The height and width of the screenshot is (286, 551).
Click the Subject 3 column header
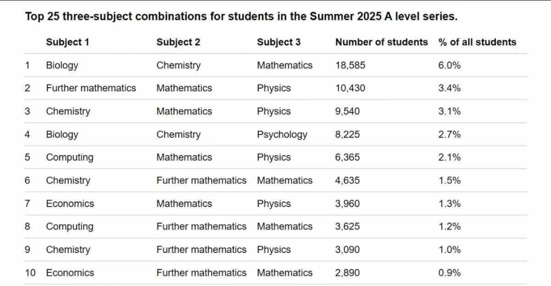(279, 42)
